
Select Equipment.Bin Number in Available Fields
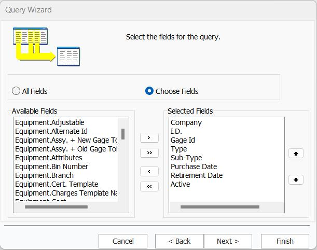click(x=51, y=166)
